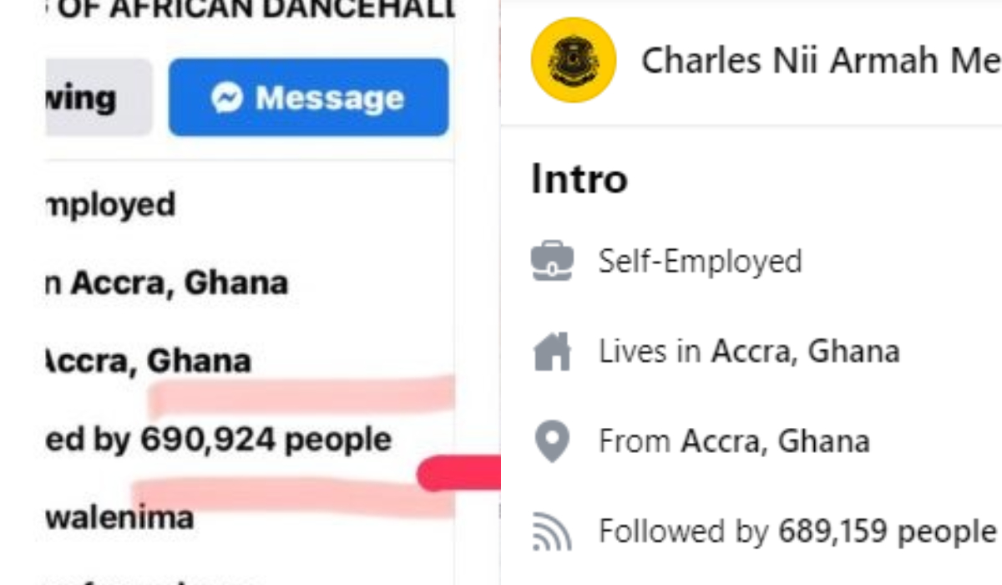The height and width of the screenshot is (585, 1002).
Task: Click bold Accra, Ghana directly below mployed
Action: 180,283
